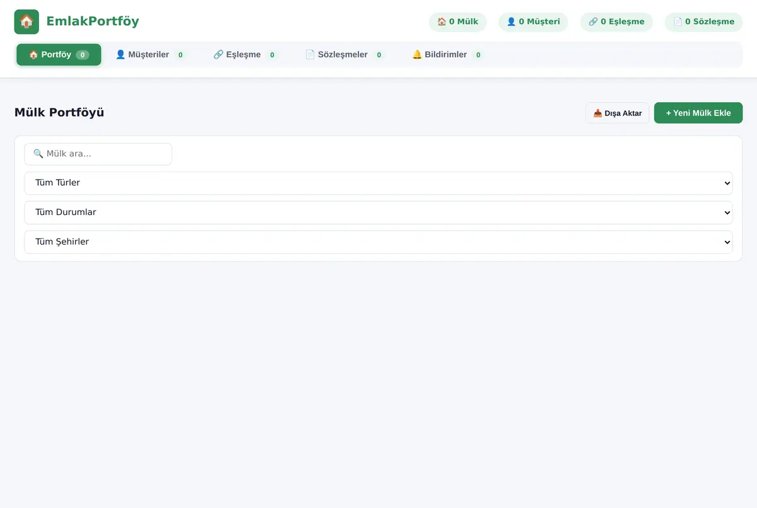This screenshot has width=757, height=508.
Task: Go to the Eşleşme tab
Action: click(245, 55)
